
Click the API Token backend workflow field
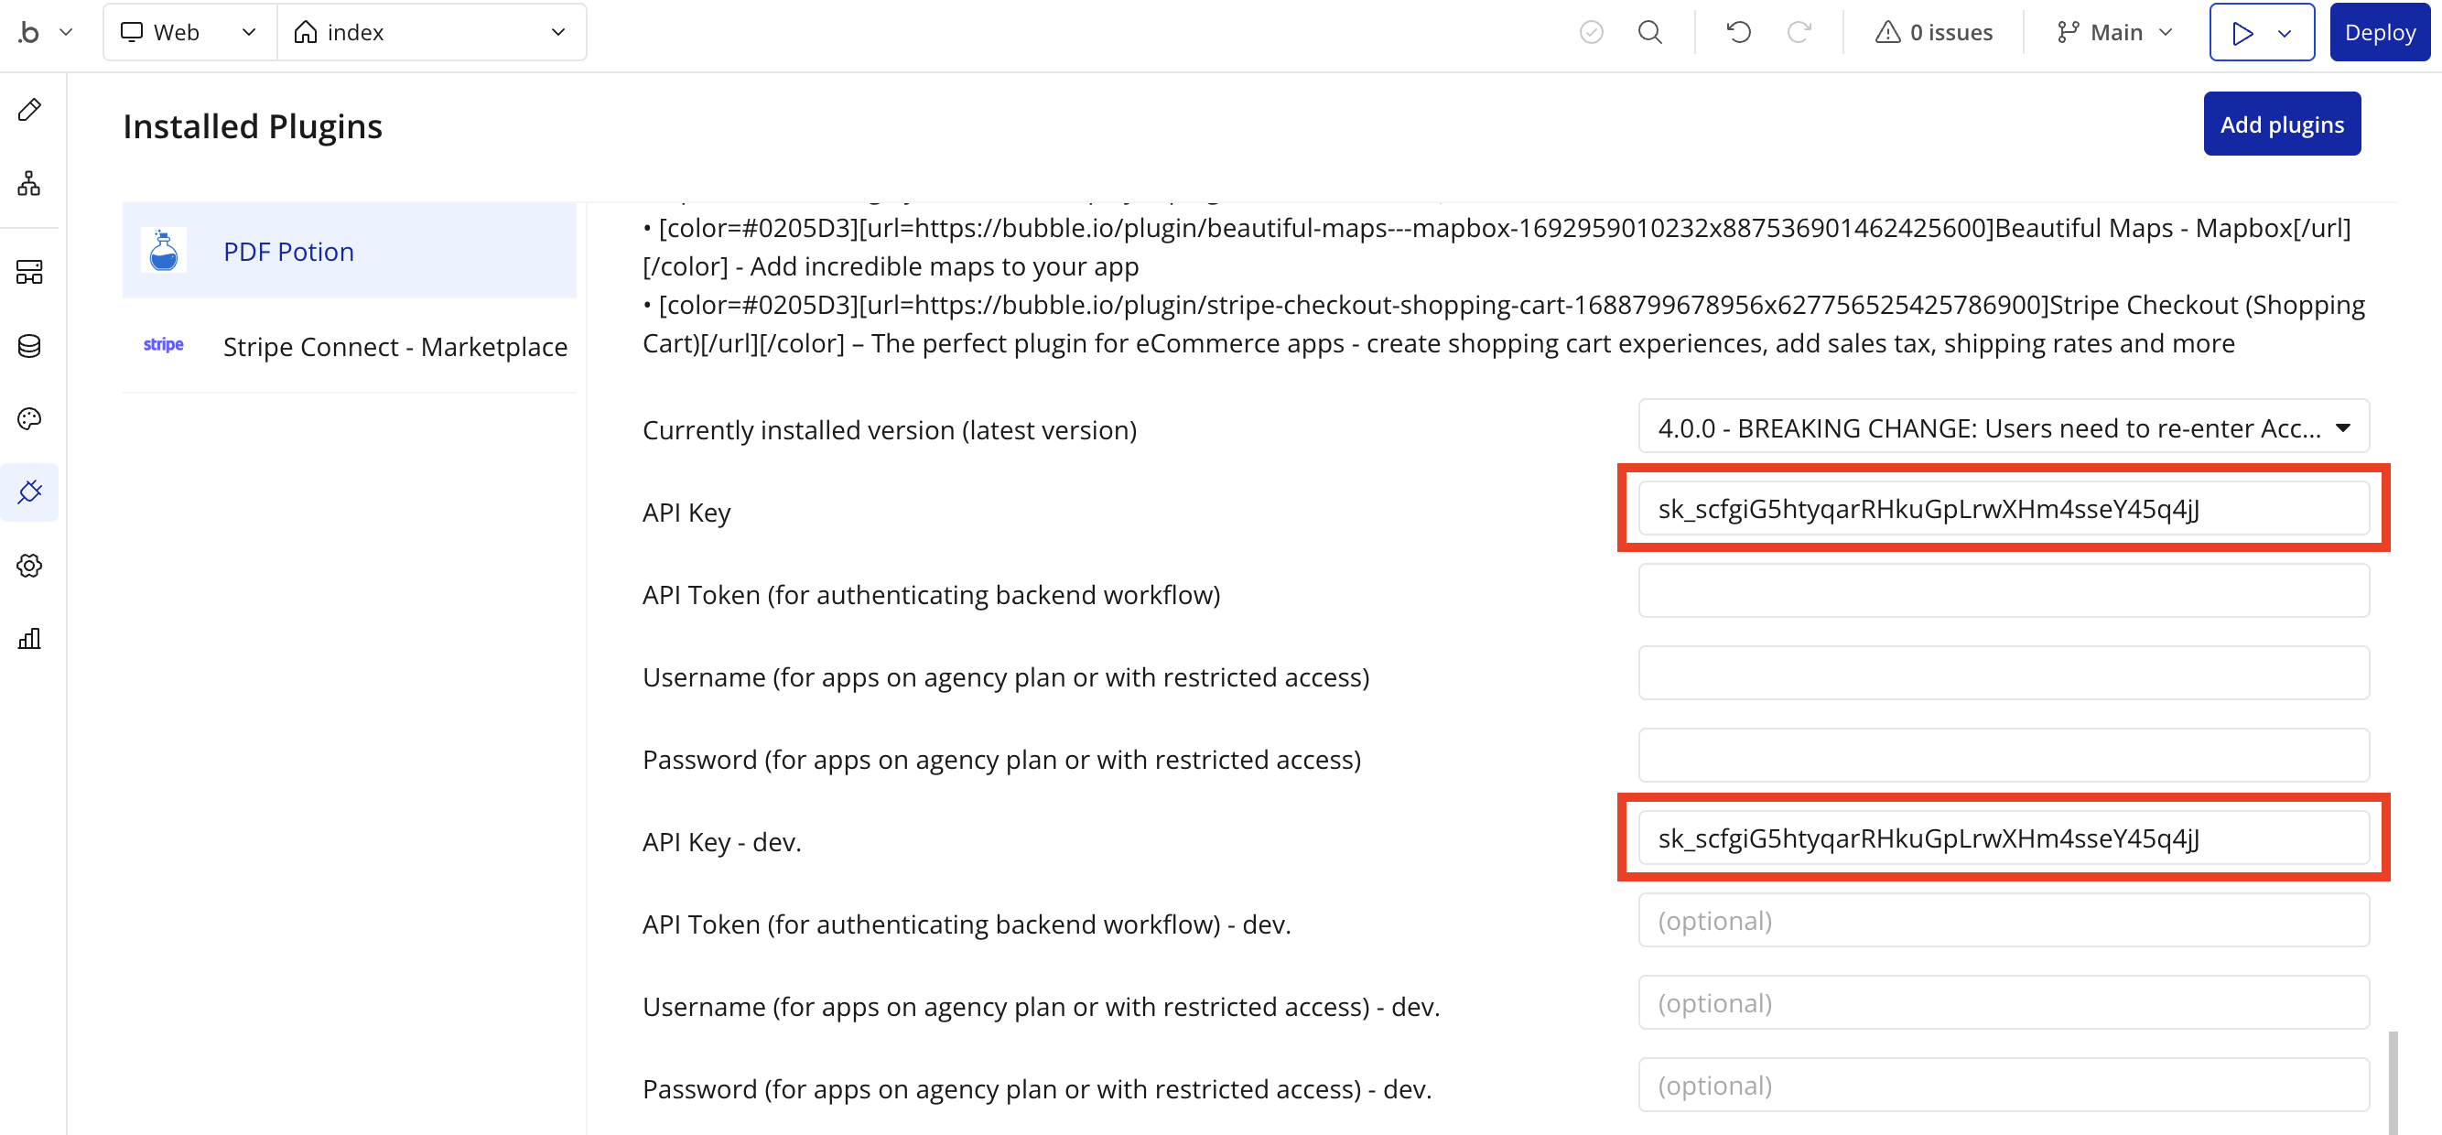click(x=2003, y=591)
